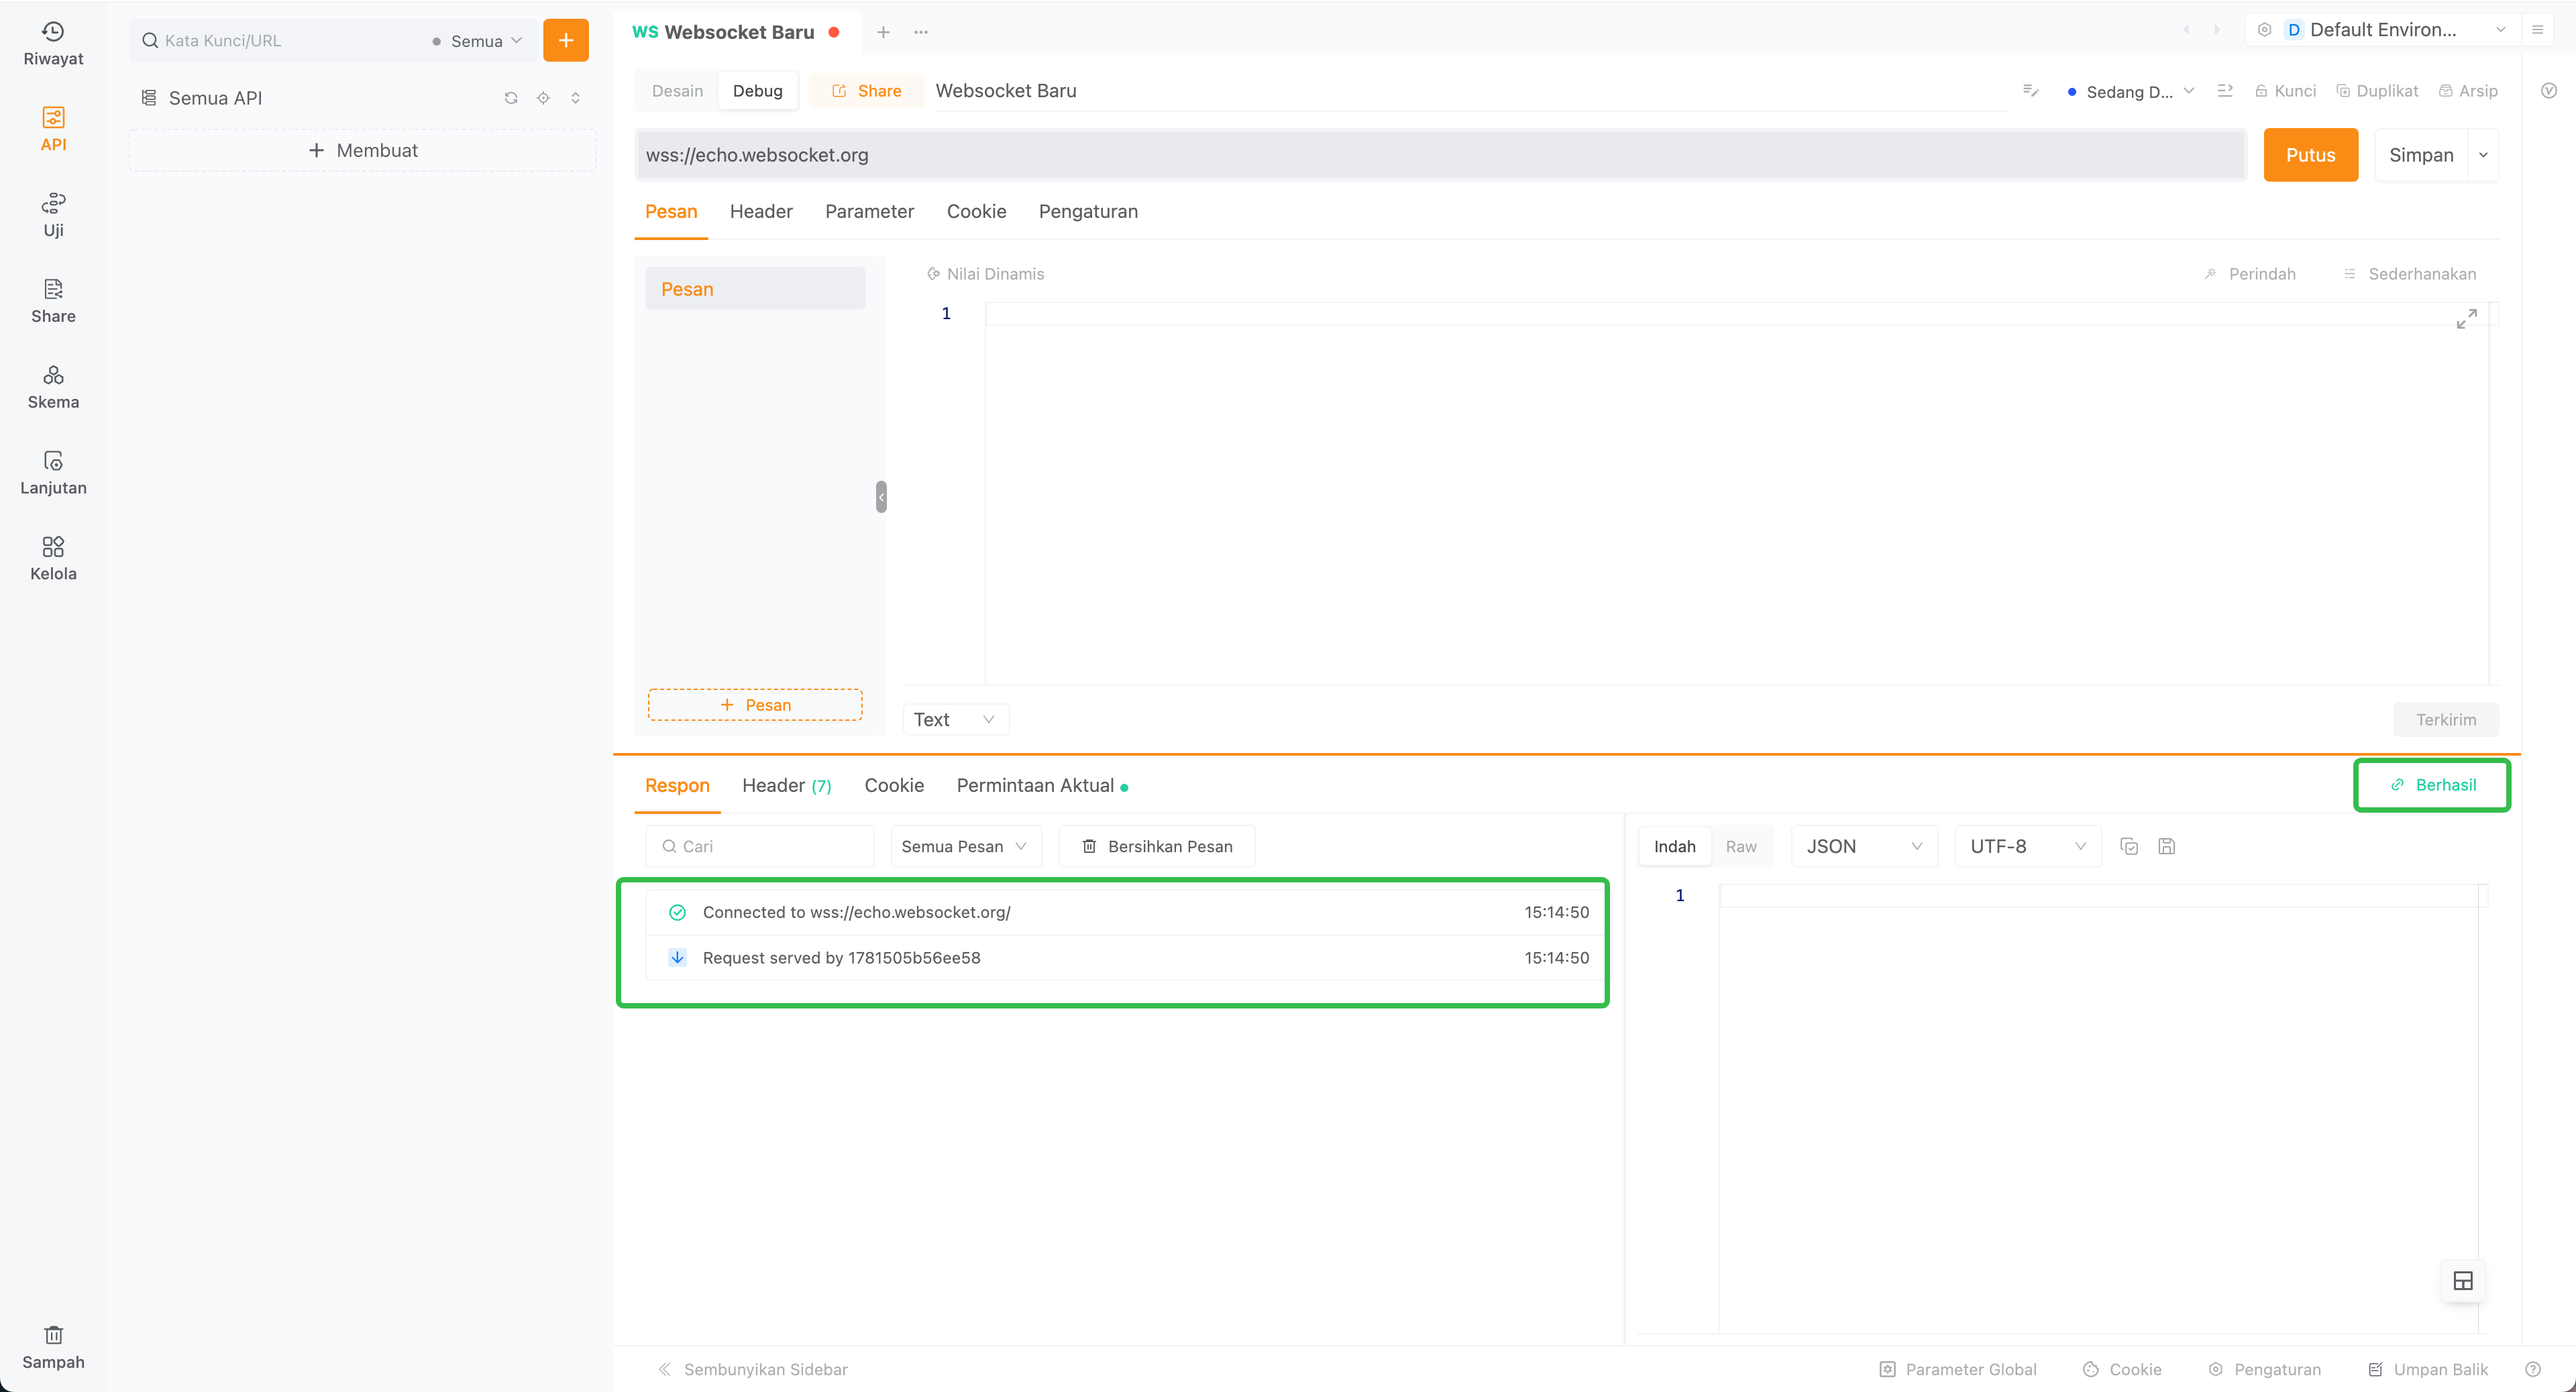The width and height of the screenshot is (2576, 1392).
Task: Expand or collapse all in Semua API
Action: point(575,98)
